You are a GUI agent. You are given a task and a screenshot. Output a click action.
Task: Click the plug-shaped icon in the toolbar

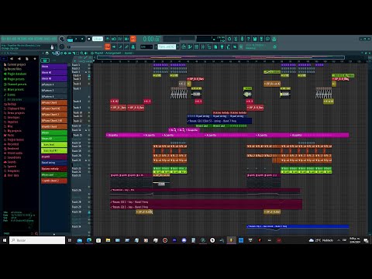(222, 46)
